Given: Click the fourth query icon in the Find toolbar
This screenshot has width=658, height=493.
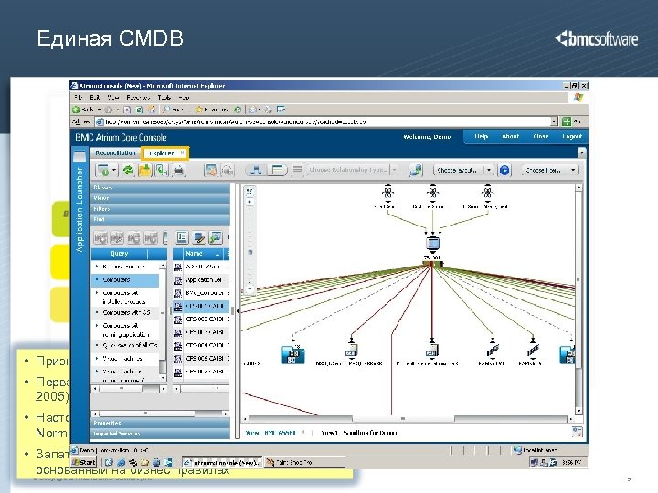Looking at the screenshot, I should (151, 237).
